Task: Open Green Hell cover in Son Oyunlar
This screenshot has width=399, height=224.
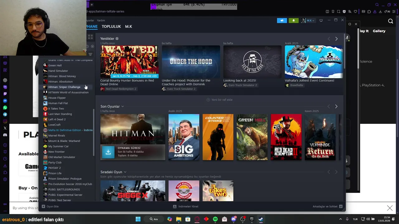Action: [x=252, y=137]
